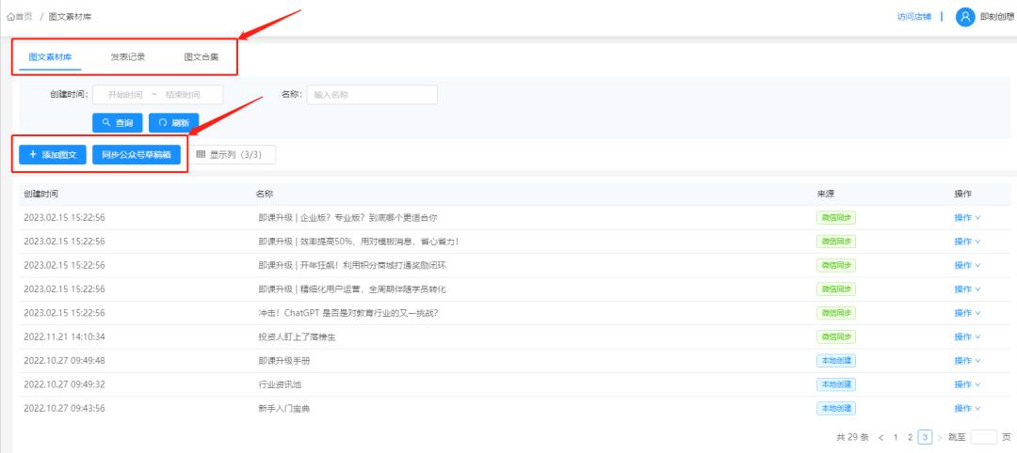Image resolution: width=1017 pixels, height=453 pixels.
Task: Expand 操作 for ChatGPT row
Action: [x=967, y=313]
